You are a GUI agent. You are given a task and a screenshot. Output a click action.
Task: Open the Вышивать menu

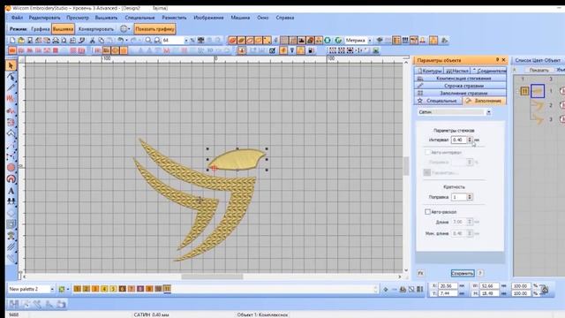106,18
